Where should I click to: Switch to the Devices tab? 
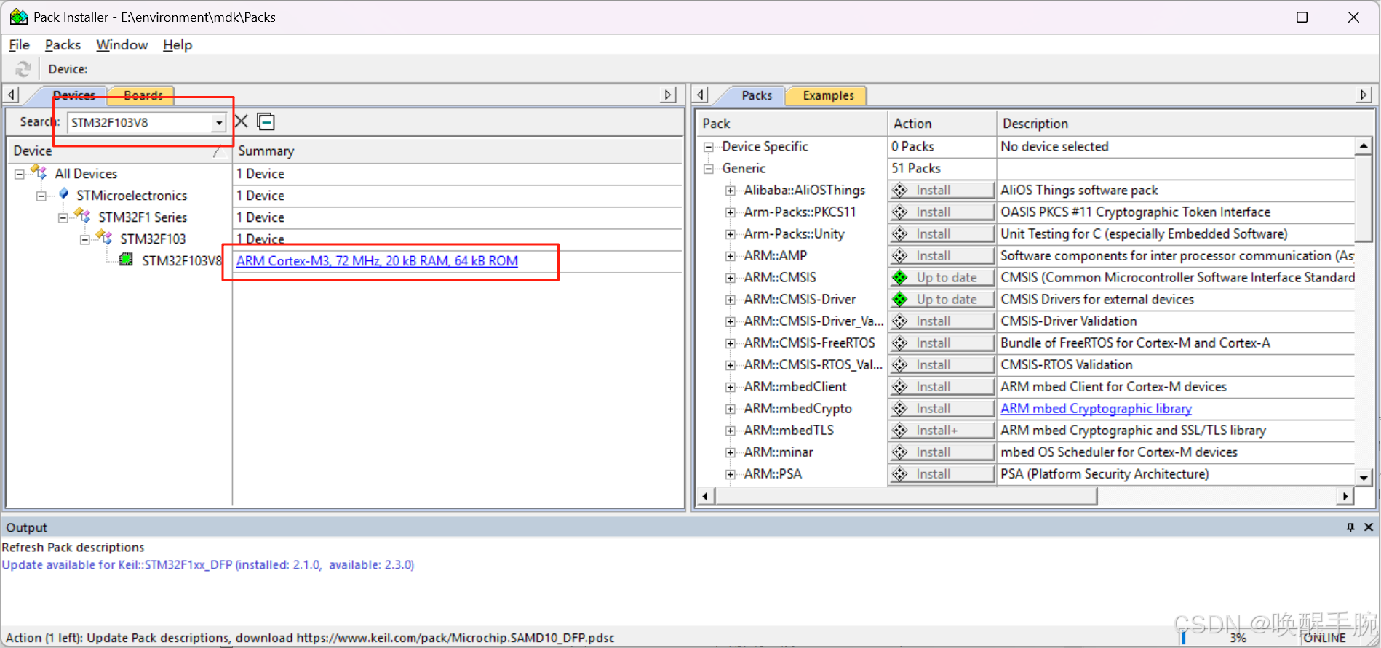(x=73, y=95)
